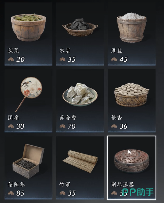Click the PP助手 watermark logo
164x203 pixels.
(138, 192)
